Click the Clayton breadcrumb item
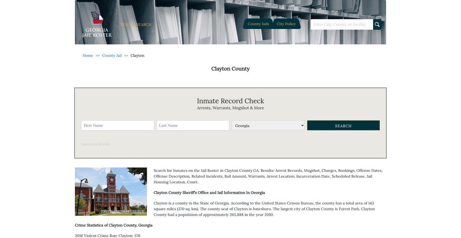Viewport: 461px width, 238px height. point(138,56)
